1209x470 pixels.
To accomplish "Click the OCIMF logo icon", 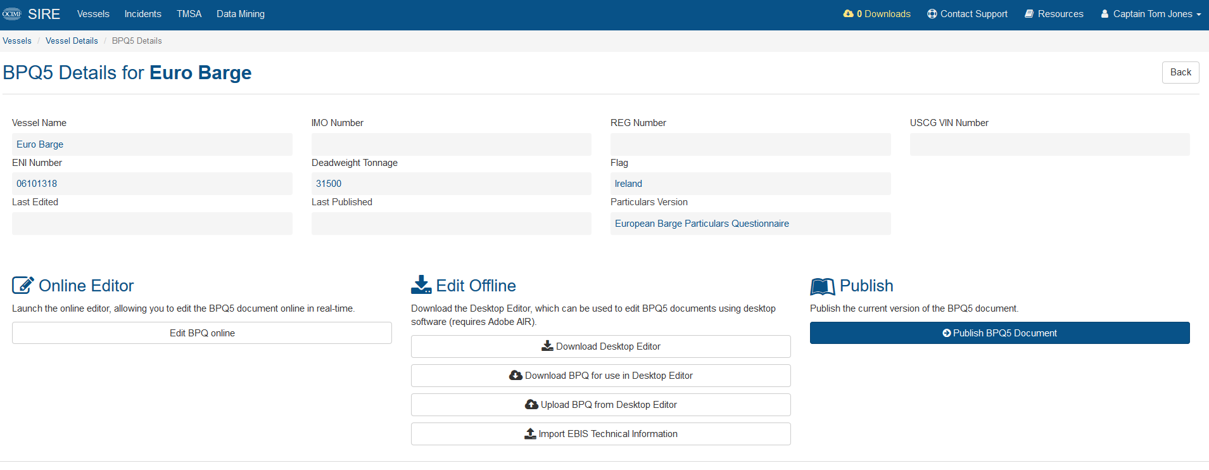I will (12, 14).
